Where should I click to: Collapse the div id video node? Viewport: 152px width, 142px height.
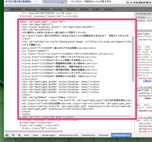coord(21,125)
